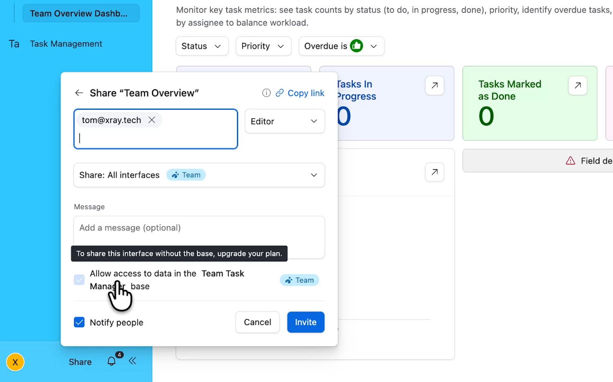Click the Add a message text area
Image resolution: width=613 pixels, height=382 pixels.
199,237
